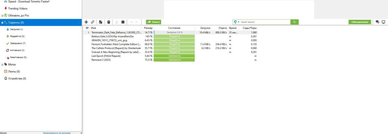Sort by the Размер column header
The image size is (388, 134).
[x=148, y=28]
